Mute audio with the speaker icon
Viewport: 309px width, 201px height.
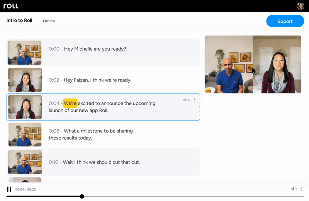pyautogui.click(x=294, y=189)
